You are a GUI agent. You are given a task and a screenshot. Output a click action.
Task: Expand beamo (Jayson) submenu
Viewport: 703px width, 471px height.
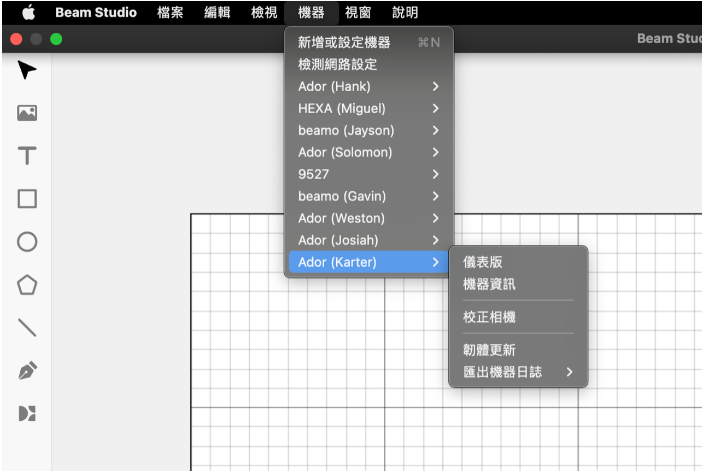click(x=369, y=131)
